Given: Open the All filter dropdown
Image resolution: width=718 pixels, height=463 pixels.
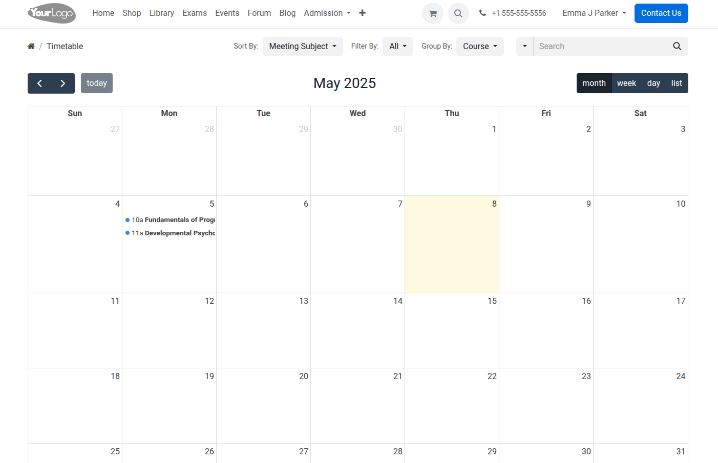Looking at the screenshot, I should click(398, 46).
